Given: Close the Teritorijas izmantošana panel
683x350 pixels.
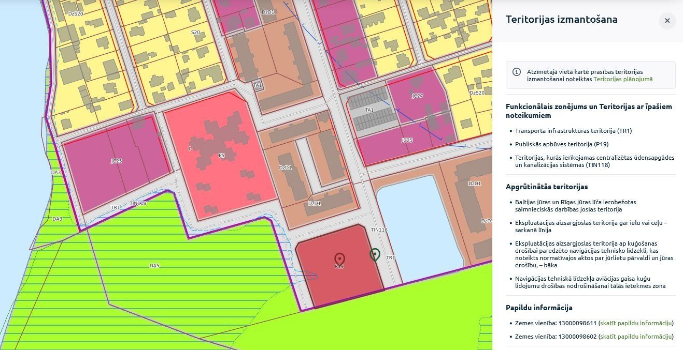Looking at the screenshot, I should (667, 21).
